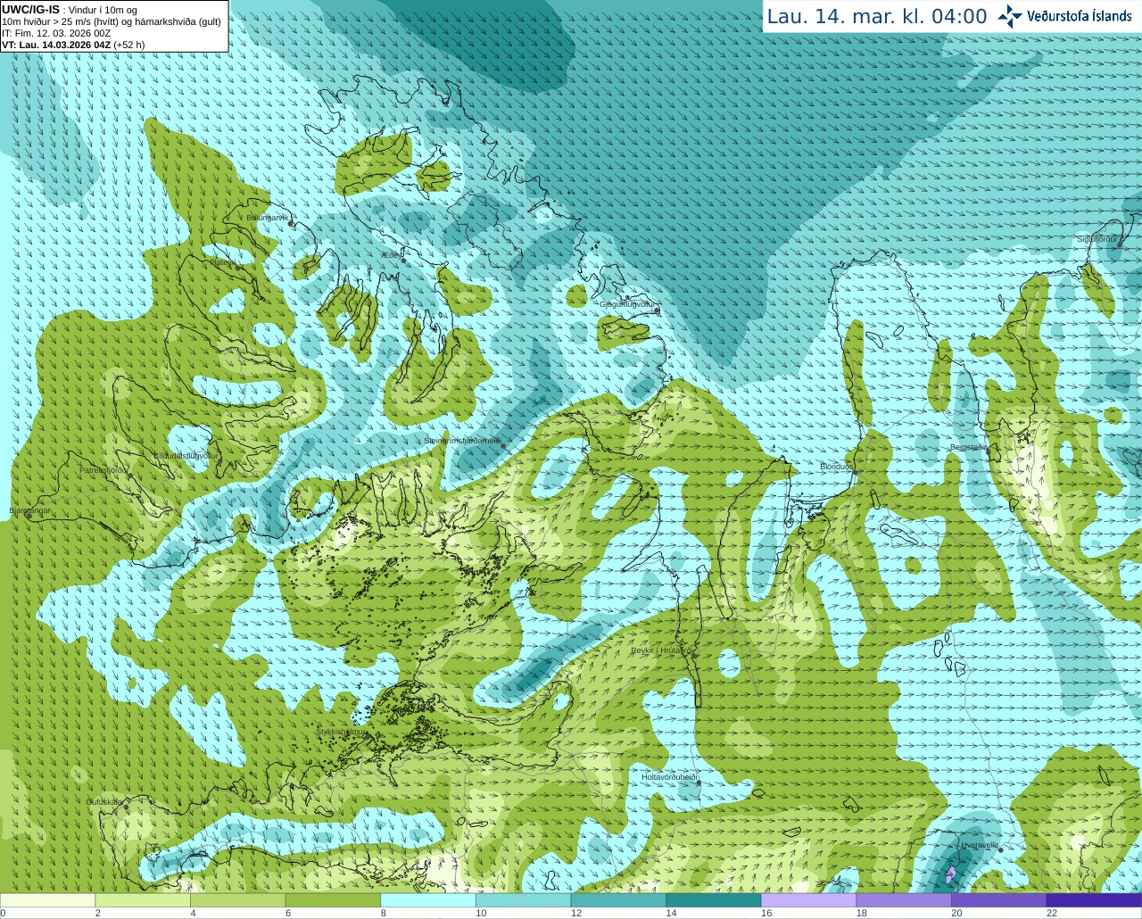Viewport: 1142px width, 919px height.
Task: Click the Veðurstofa Íslands wordmark
Action: [1080, 16]
